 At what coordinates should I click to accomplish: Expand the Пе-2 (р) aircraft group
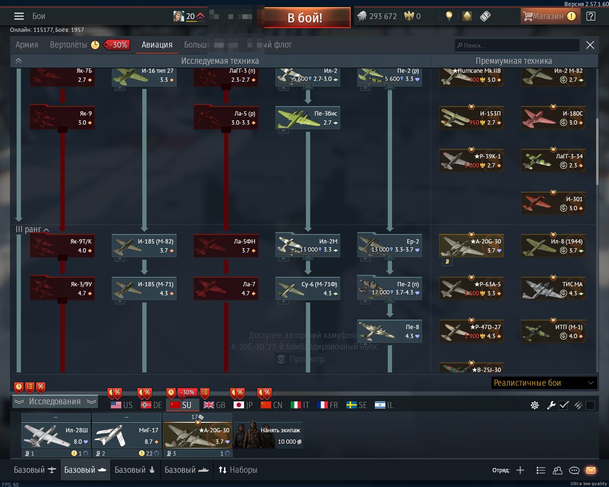[390, 87]
